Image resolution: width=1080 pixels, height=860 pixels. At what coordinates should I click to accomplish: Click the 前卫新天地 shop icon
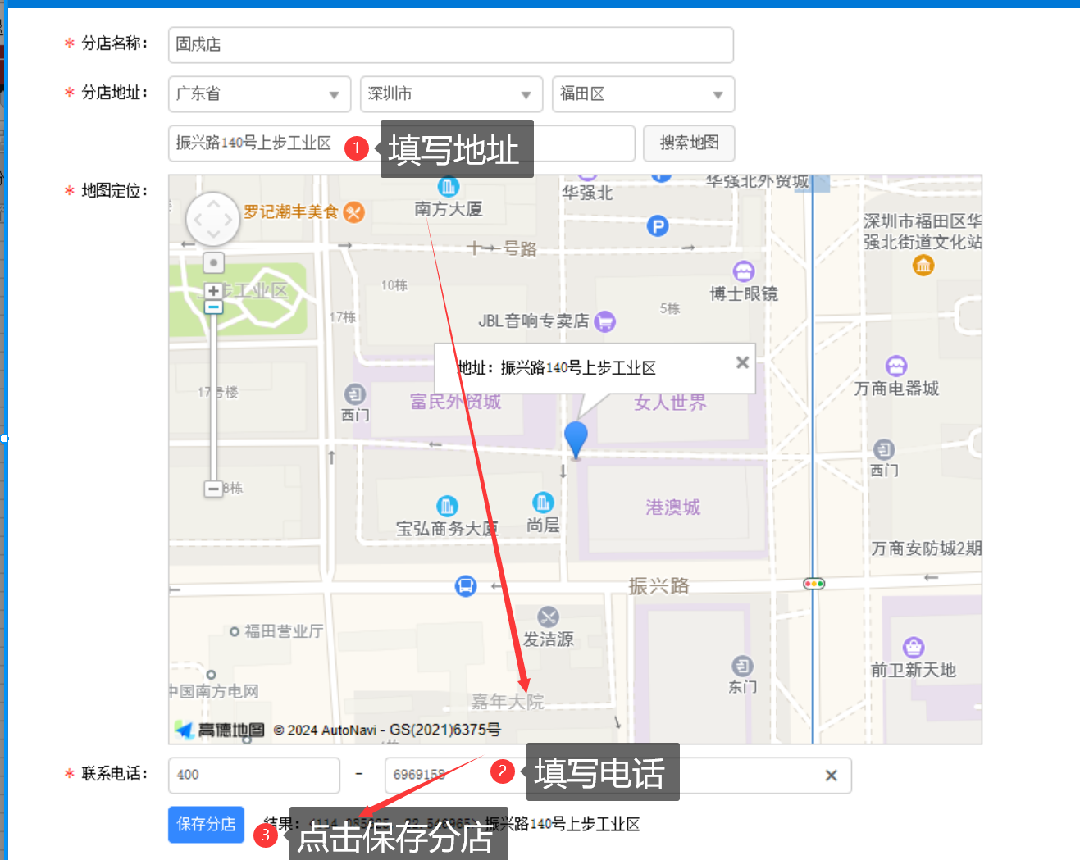coord(914,648)
